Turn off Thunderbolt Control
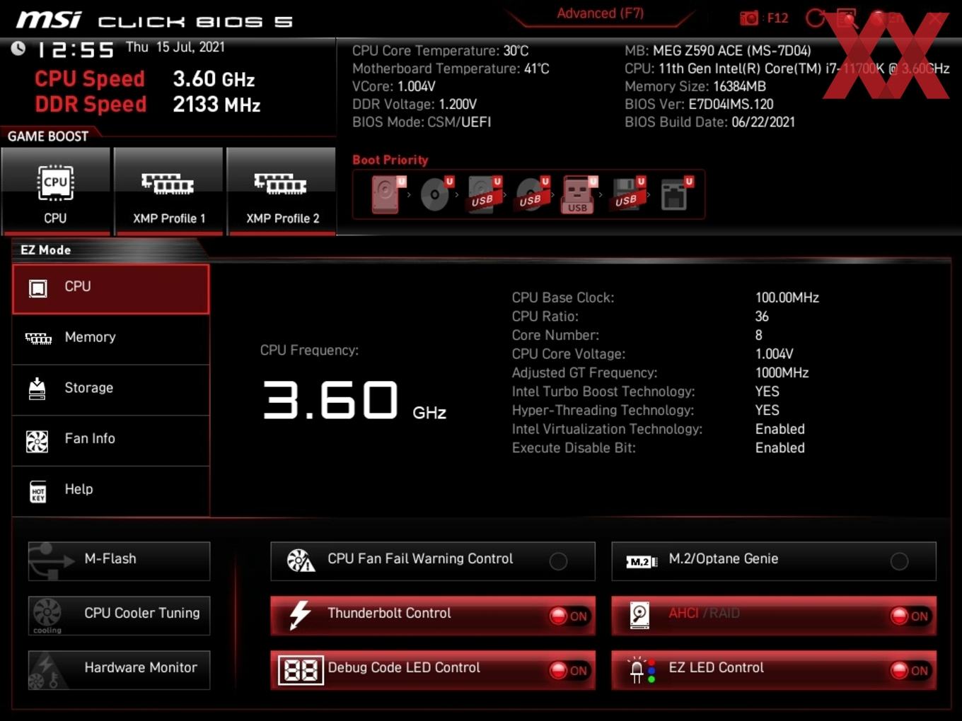The image size is (962, 721). click(433, 616)
